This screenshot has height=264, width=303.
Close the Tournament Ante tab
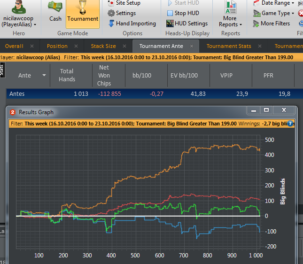[192, 46]
